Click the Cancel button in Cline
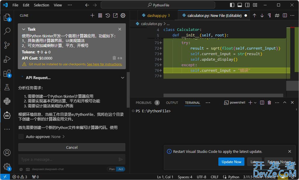The image size is (299, 180). (72, 147)
